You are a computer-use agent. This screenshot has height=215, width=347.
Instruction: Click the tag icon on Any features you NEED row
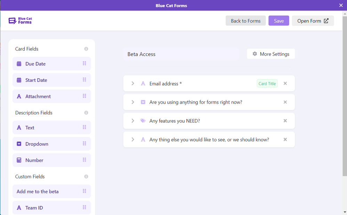[143, 121]
